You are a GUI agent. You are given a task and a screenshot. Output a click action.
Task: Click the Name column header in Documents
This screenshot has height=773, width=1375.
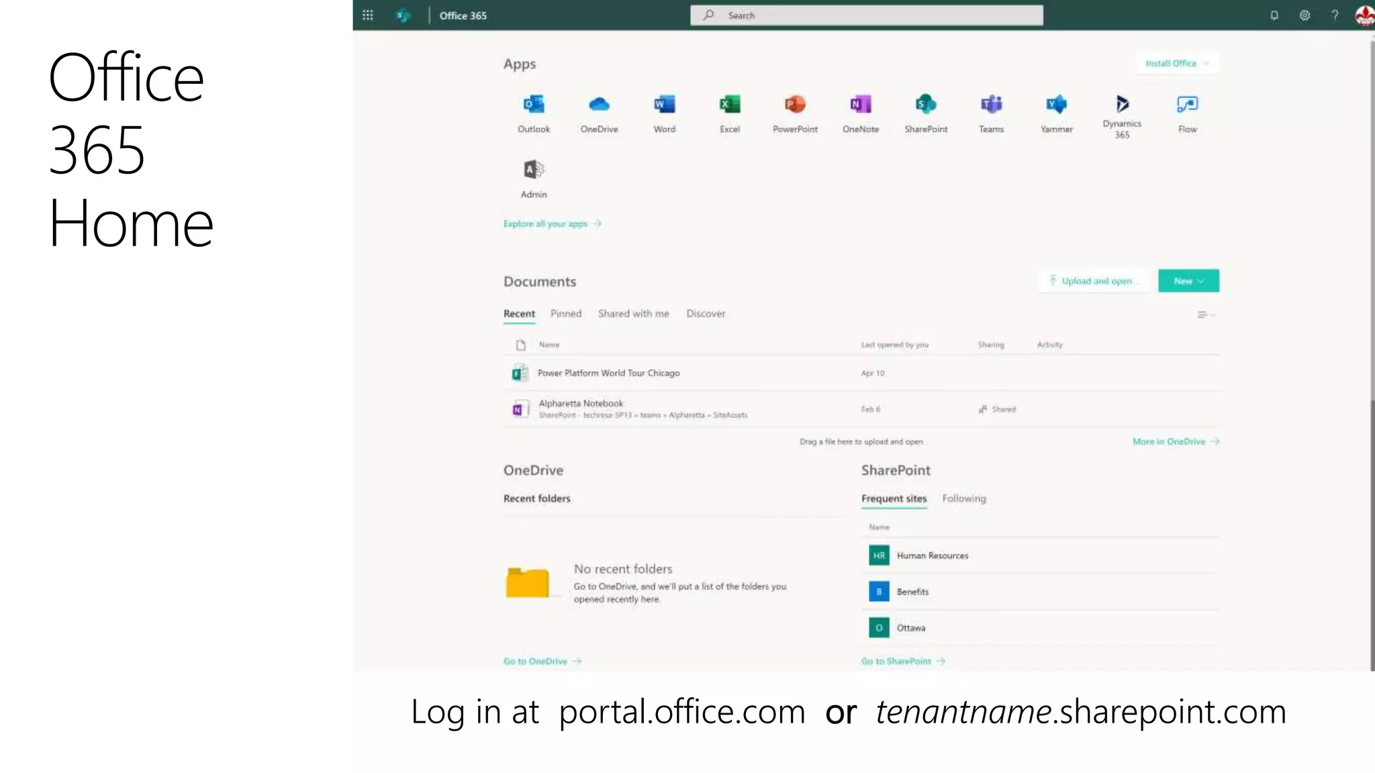549,345
